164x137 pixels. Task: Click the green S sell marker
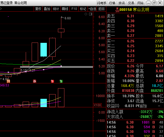[61, 81]
